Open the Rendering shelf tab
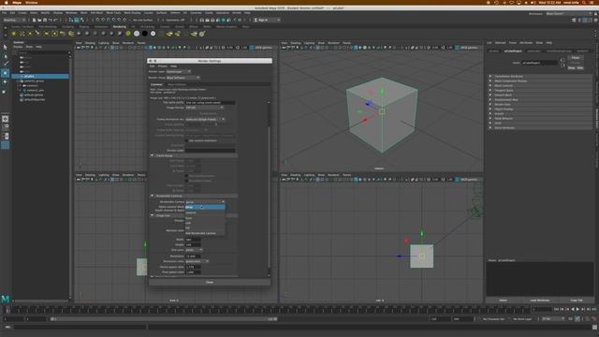 [x=120, y=27]
